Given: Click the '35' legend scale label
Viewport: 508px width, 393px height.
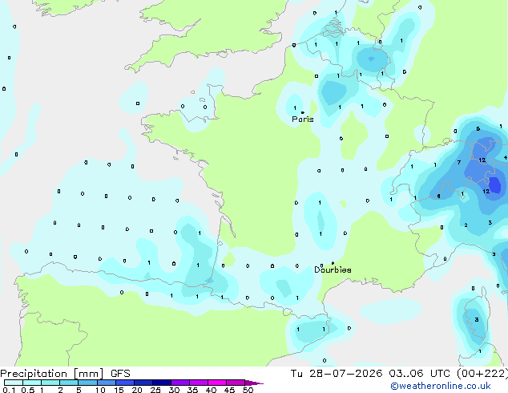Looking at the screenshot, I should (x=192, y=390).
